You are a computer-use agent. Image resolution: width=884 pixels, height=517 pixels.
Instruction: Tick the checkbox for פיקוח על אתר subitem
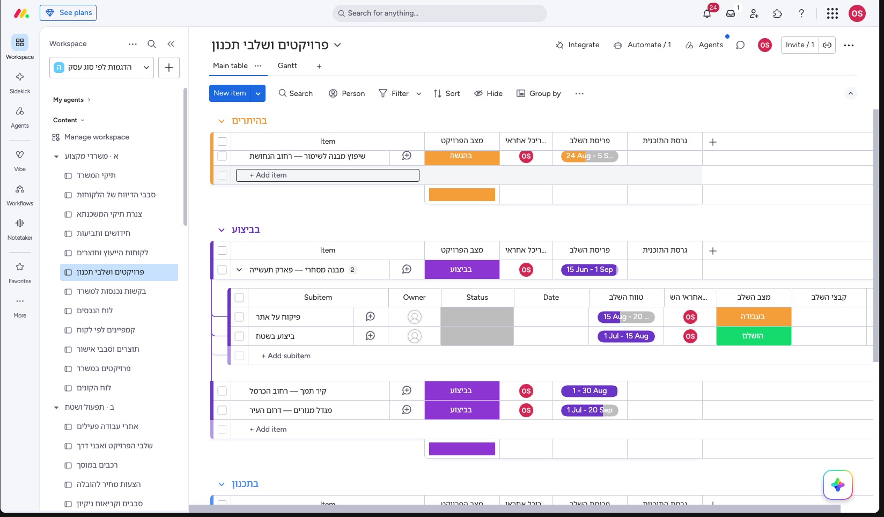click(x=239, y=317)
